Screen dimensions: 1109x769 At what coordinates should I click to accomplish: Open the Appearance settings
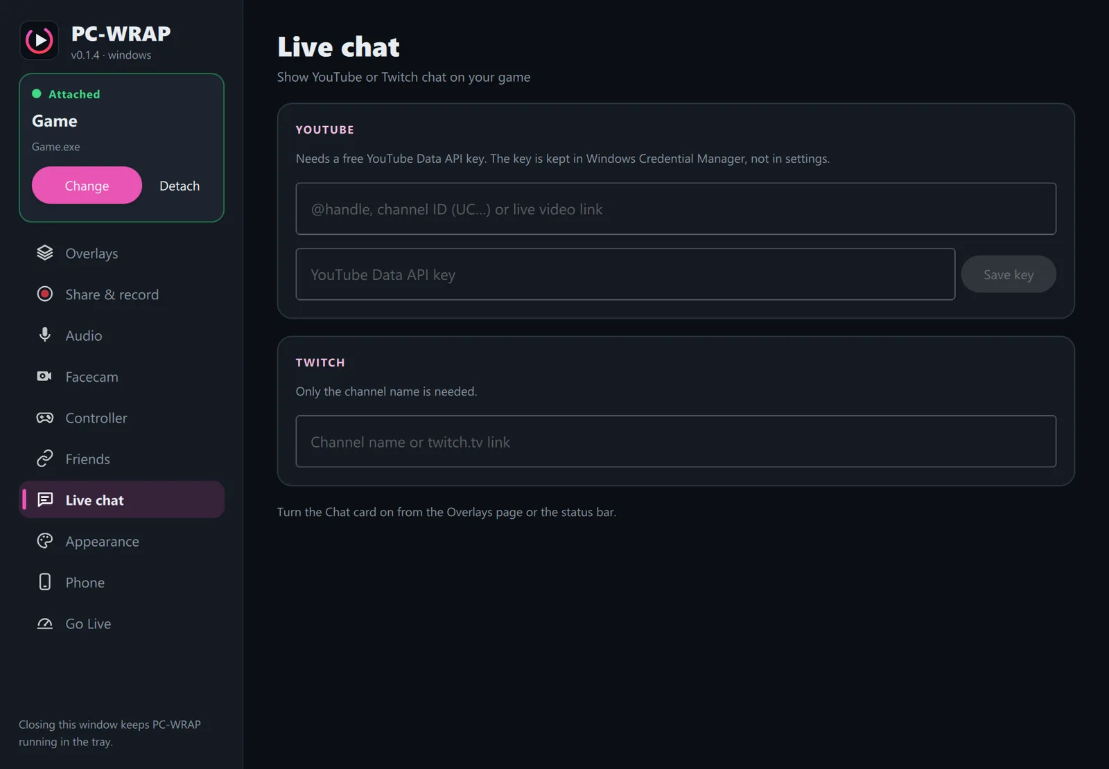121,541
